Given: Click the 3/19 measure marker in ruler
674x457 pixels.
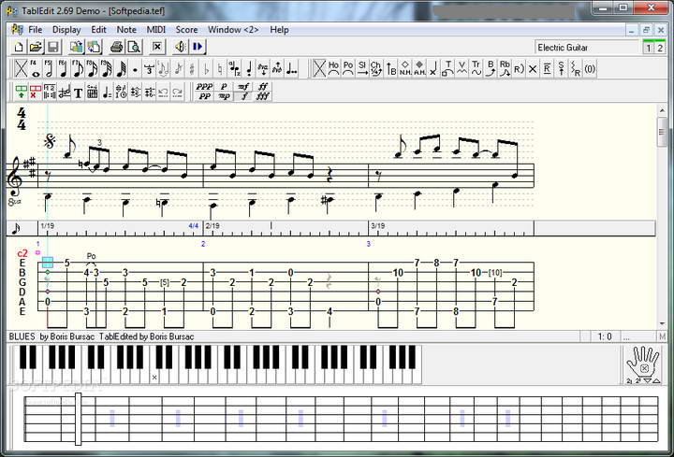Looking at the screenshot, I should click(x=378, y=226).
